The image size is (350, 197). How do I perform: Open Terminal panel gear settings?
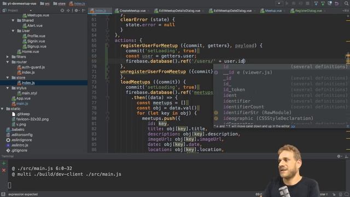(x=339, y=156)
